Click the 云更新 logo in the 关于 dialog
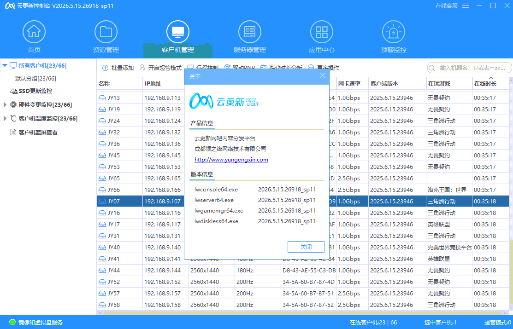The image size is (513, 329). [x=224, y=101]
